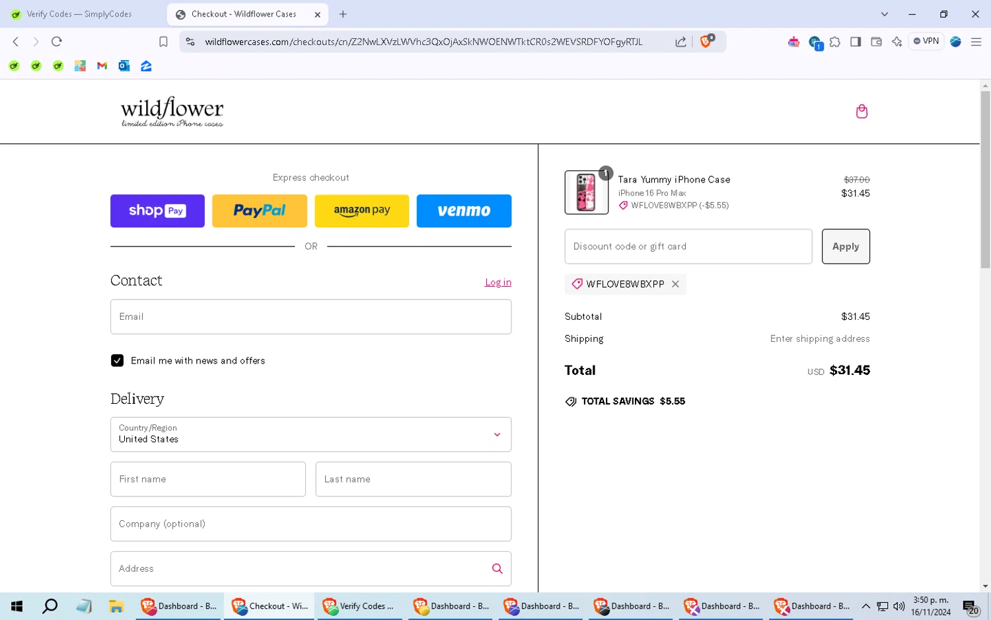Click the First name field
Image resolution: width=991 pixels, height=620 pixels.
pos(207,479)
